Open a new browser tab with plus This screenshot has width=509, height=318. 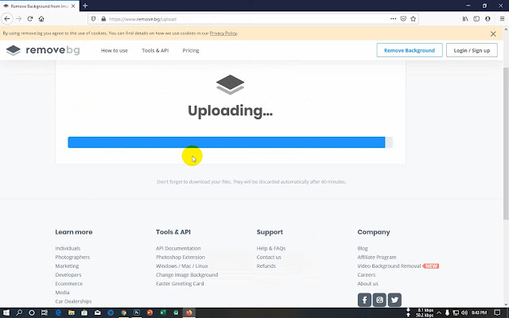click(x=85, y=6)
